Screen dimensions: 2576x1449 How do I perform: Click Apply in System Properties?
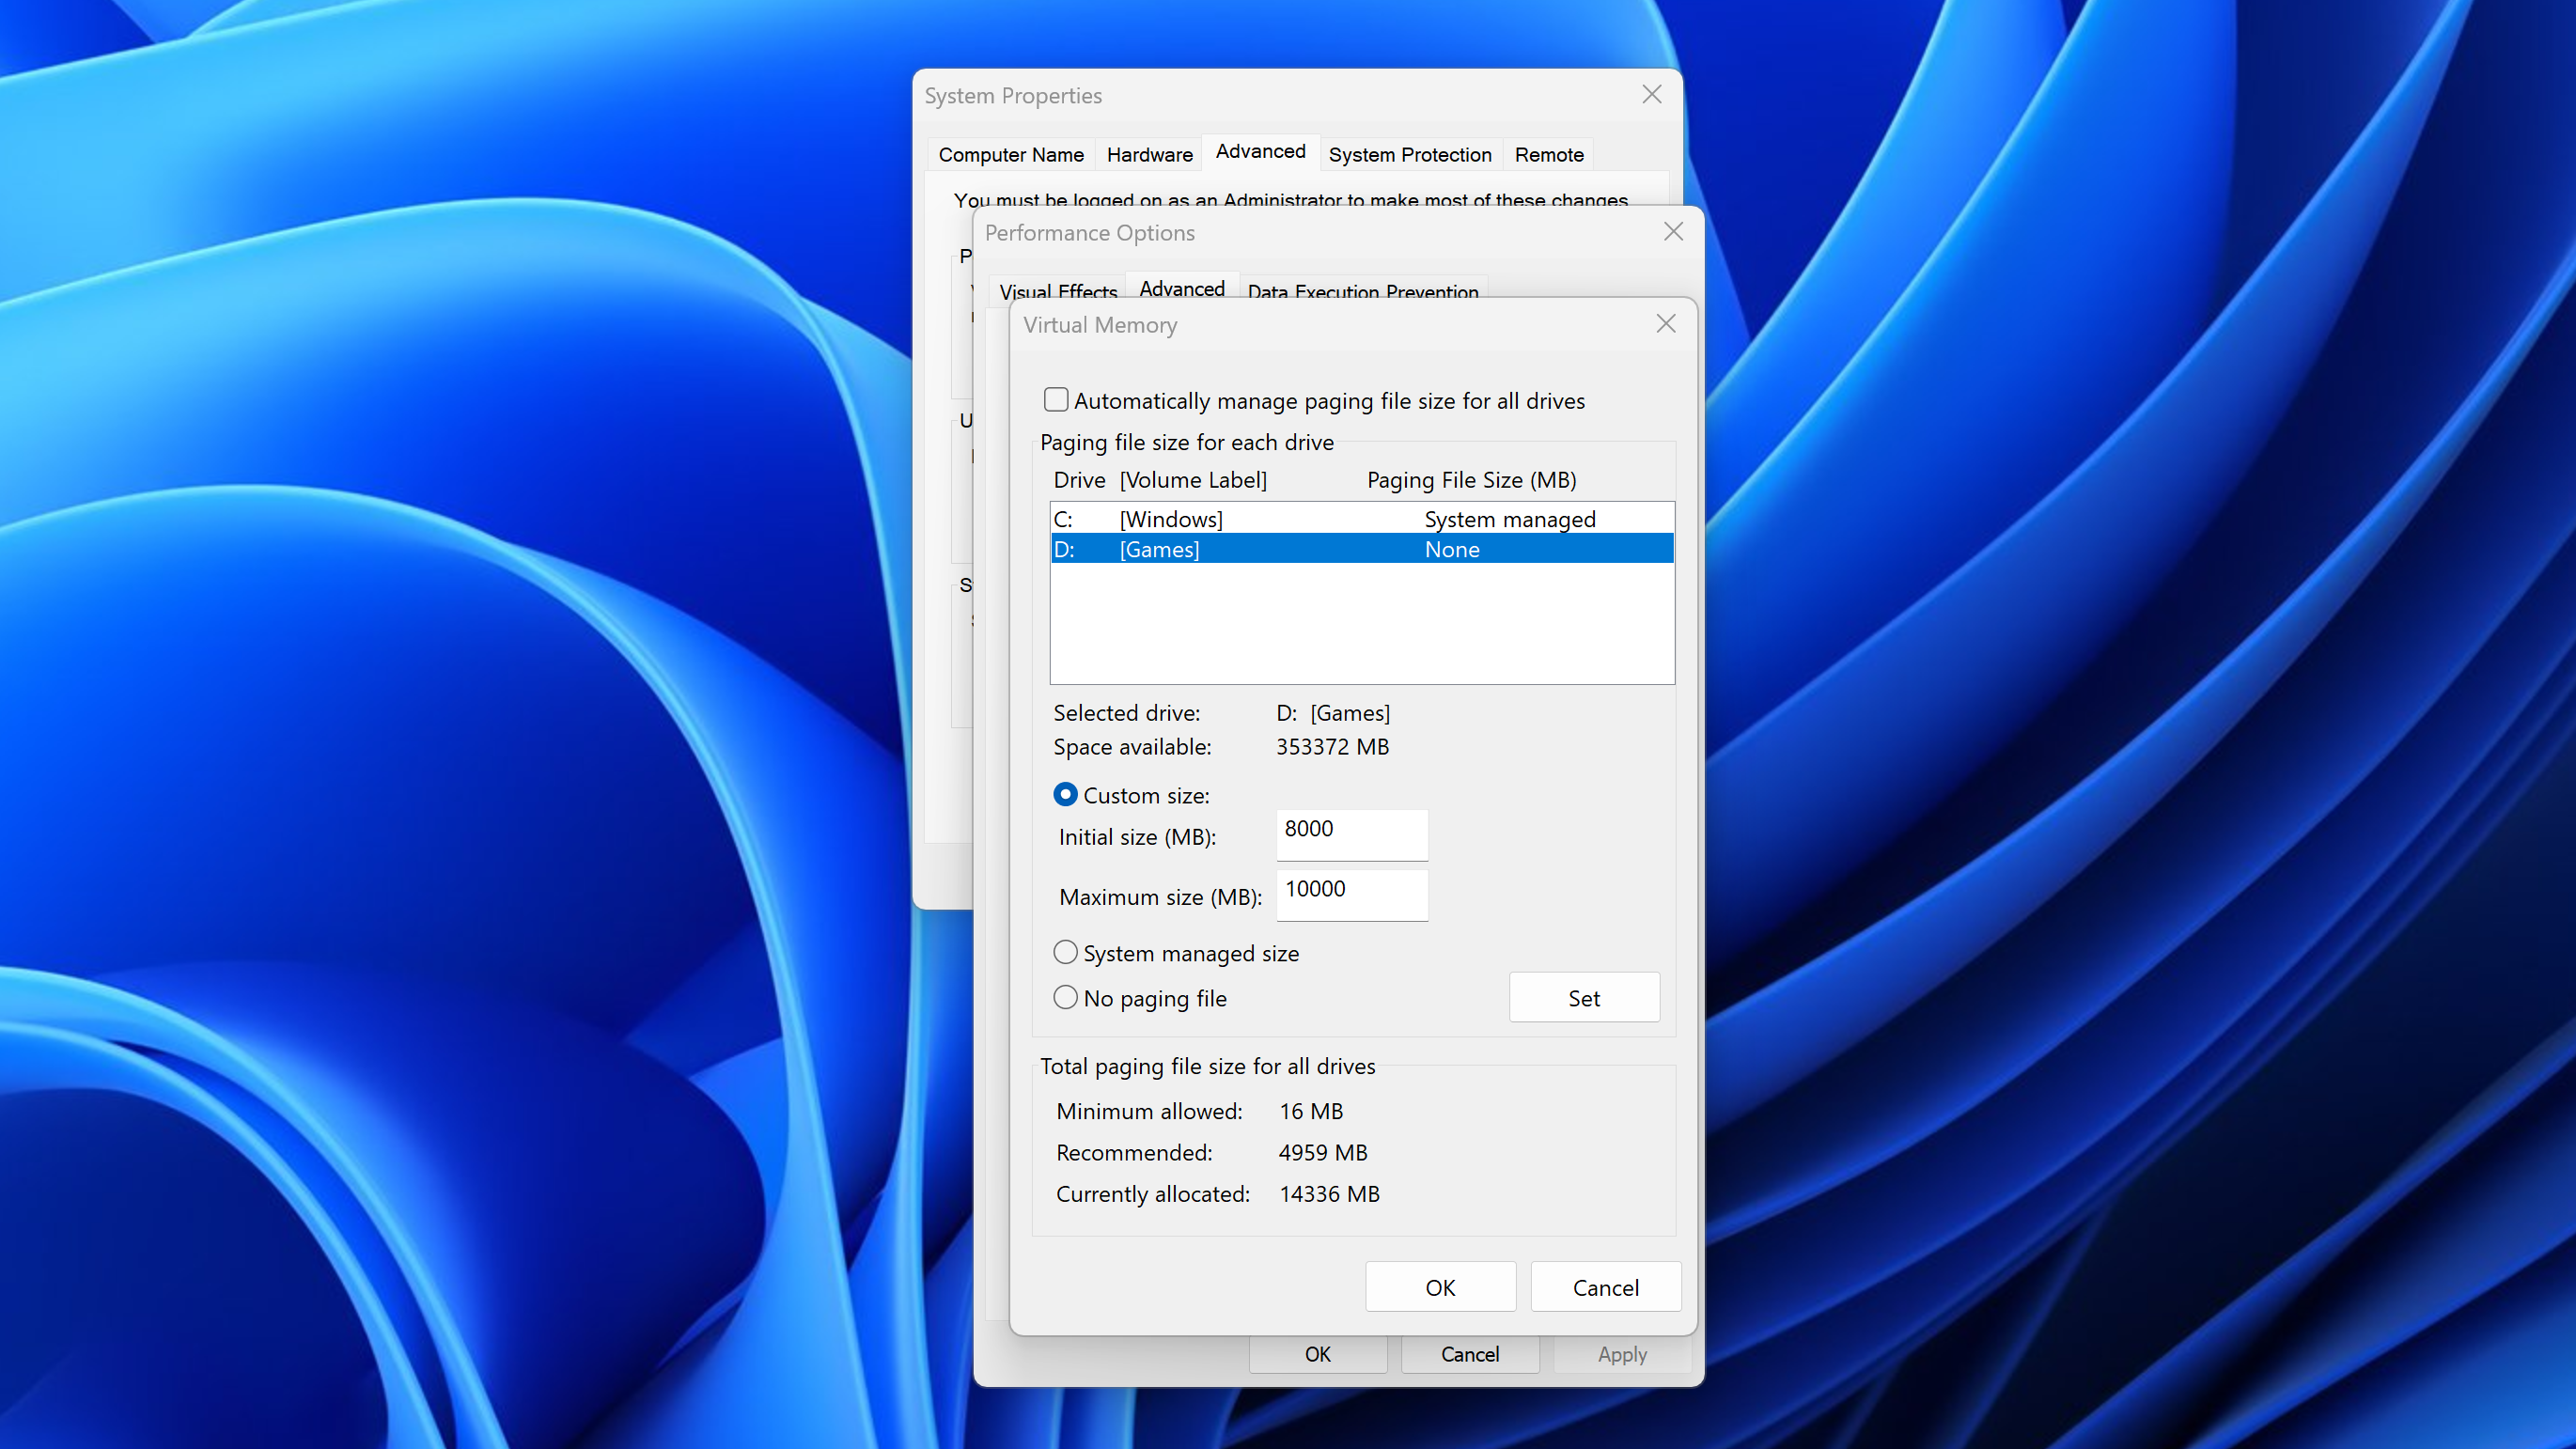click(1621, 1354)
